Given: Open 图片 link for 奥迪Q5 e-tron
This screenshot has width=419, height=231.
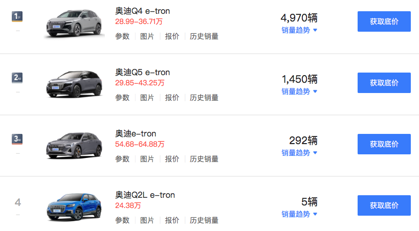Looking at the screenshot, I should pos(147,98).
